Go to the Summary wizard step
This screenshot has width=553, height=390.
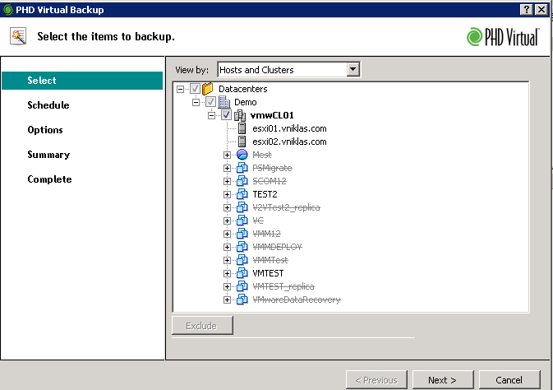(x=48, y=155)
